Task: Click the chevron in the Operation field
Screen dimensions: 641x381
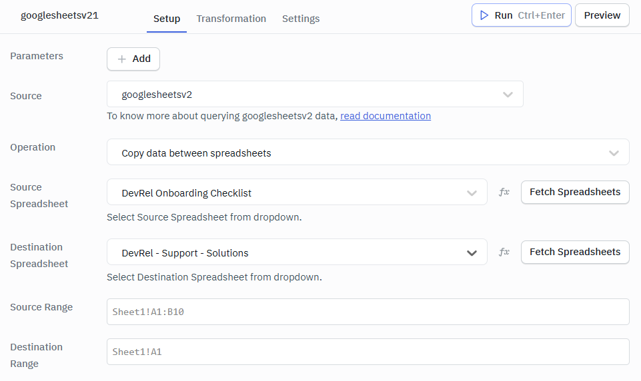Action: pos(614,153)
